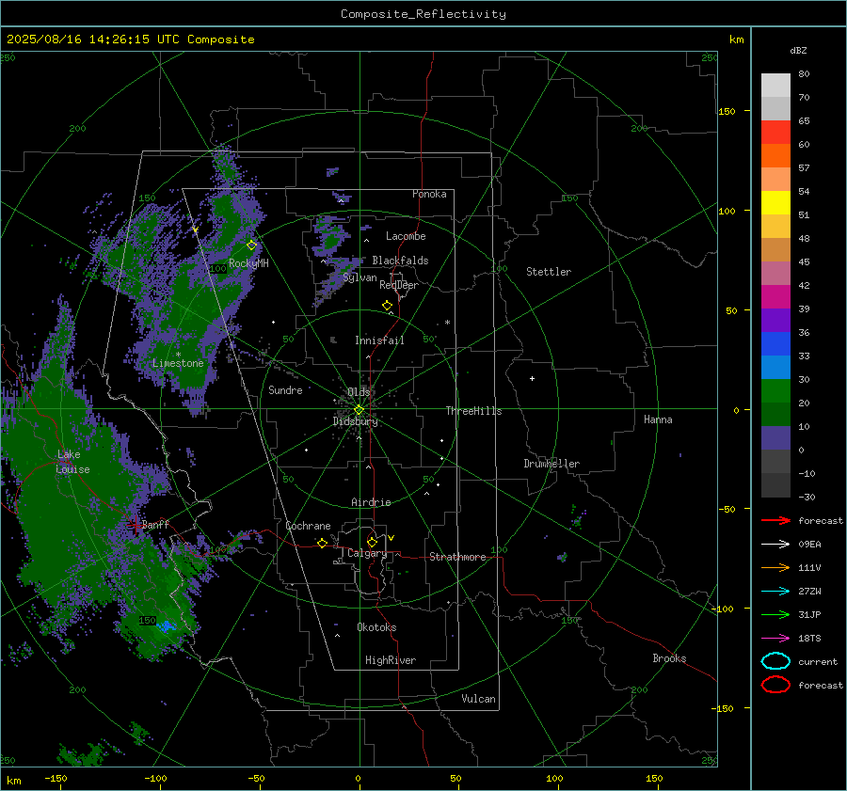Click the blue high-reflectivity cell near 150 label
Viewport: 847px width, 791px height.
[167, 626]
